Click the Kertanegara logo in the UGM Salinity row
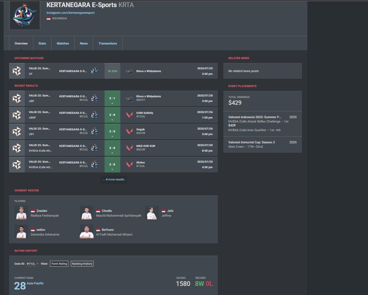Viewport: 368px width, 295px height. pyautogui.click(x=95, y=115)
